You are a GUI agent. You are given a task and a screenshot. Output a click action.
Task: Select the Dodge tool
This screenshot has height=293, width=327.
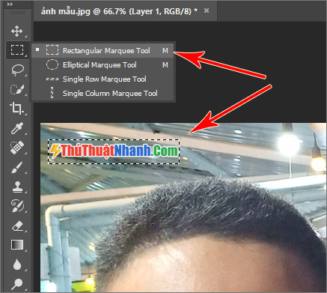[x=17, y=284]
